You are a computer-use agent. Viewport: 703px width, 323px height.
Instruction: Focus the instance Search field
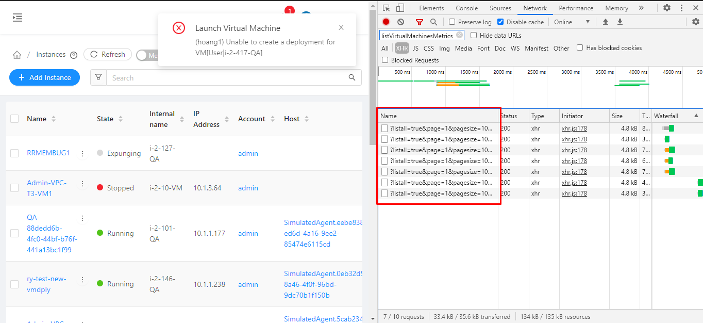tap(227, 78)
